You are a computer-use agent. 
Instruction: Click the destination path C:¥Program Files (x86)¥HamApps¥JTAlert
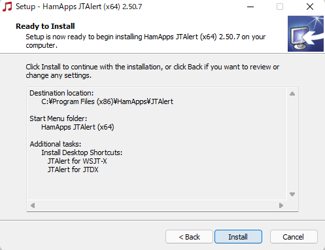pos(107,101)
